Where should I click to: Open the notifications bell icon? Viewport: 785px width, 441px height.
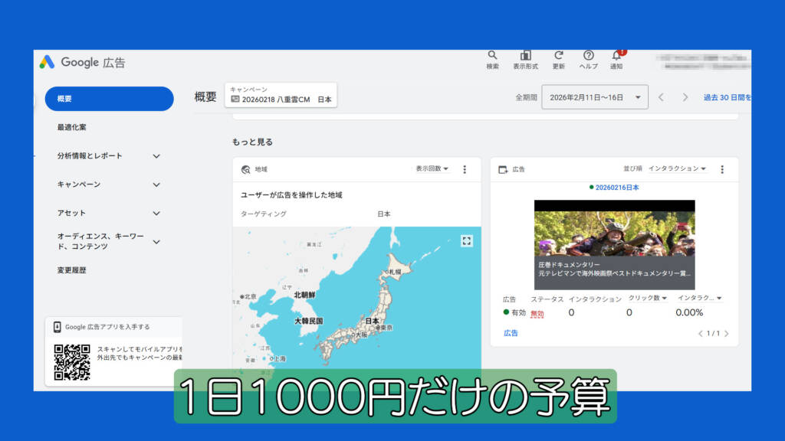coord(616,56)
